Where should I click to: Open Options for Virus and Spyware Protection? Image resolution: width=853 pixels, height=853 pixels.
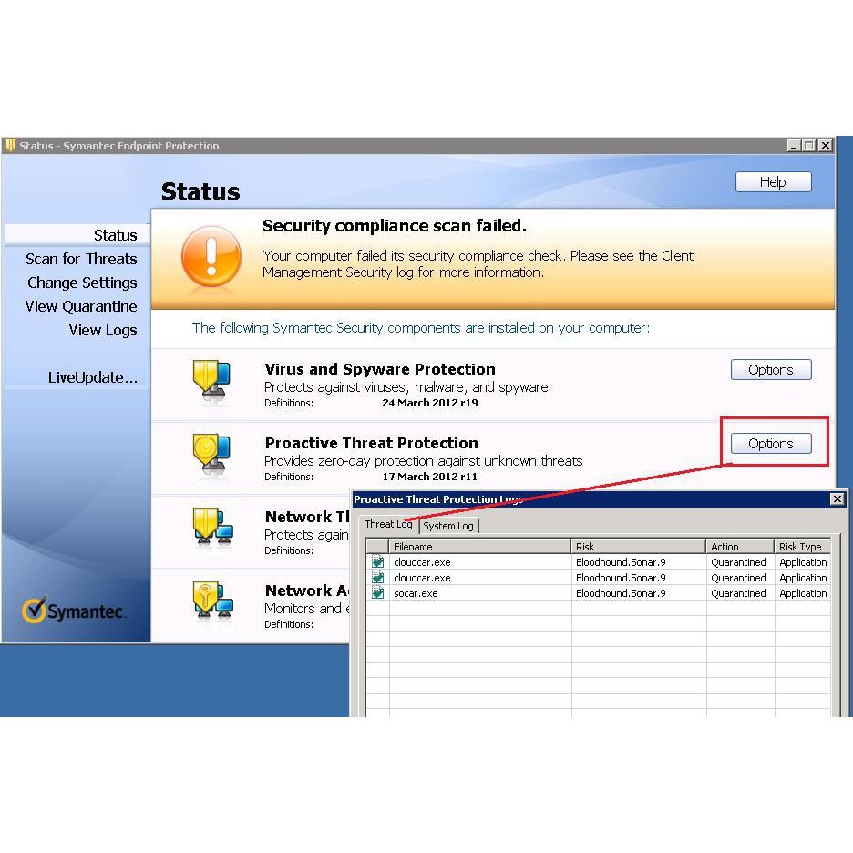(x=770, y=370)
